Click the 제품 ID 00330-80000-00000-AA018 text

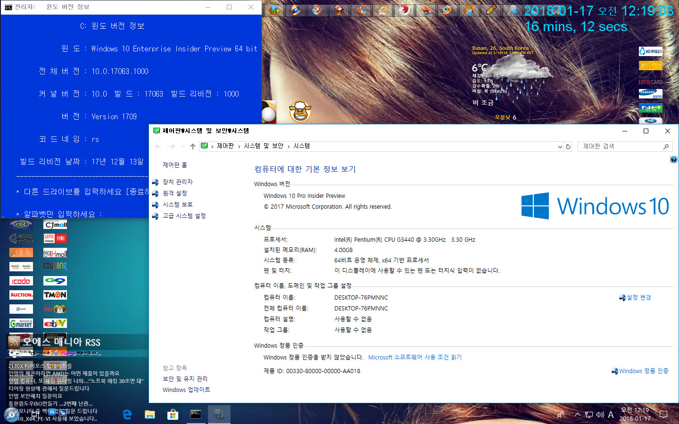click(312, 371)
